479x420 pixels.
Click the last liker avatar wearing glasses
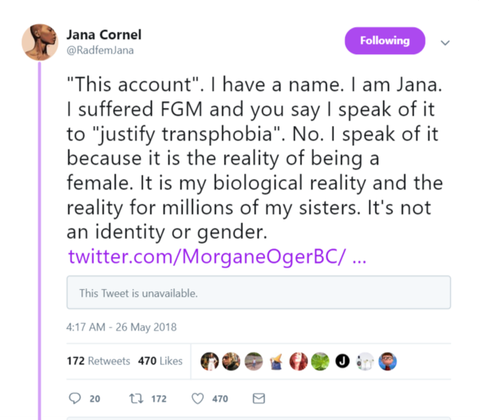[386, 361]
